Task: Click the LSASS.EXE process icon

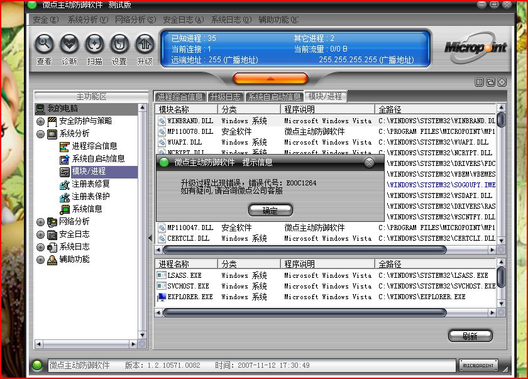Action: point(162,275)
